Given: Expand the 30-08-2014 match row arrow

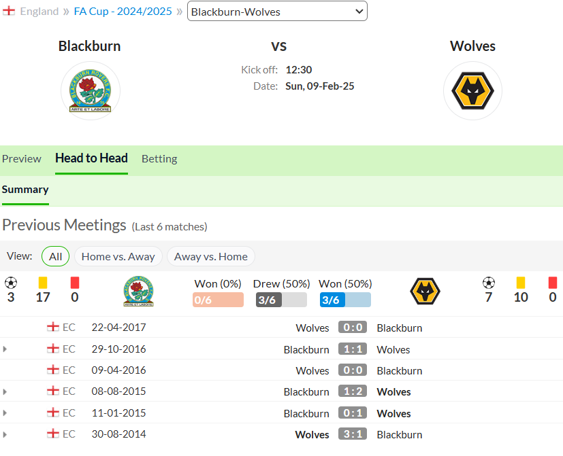Looking at the screenshot, I should coord(5,434).
